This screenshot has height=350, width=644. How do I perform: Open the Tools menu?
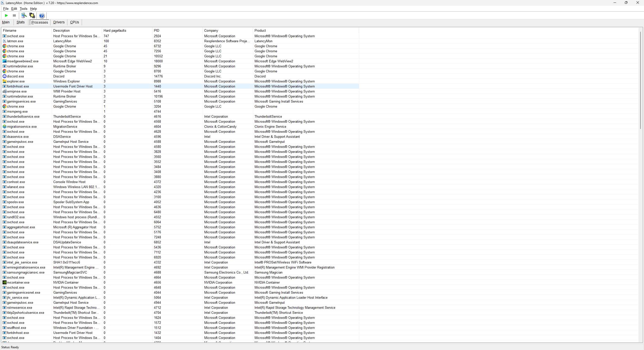(23, 9)
